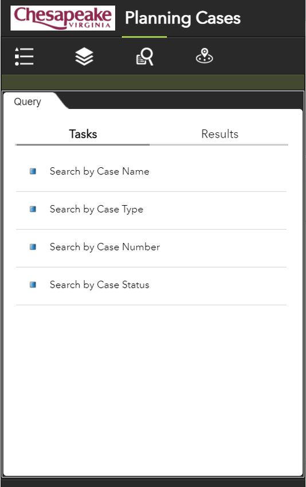Click blue icon beside Search by Case Name
The width and height of the screenshot is (306, 487).
pyautogui.click(x=33, y=171)
